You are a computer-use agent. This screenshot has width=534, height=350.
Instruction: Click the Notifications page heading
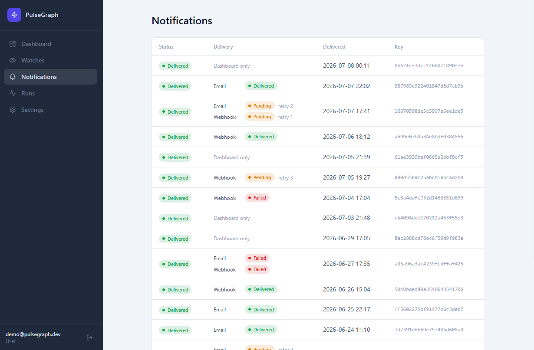click(x=182, y=20)
